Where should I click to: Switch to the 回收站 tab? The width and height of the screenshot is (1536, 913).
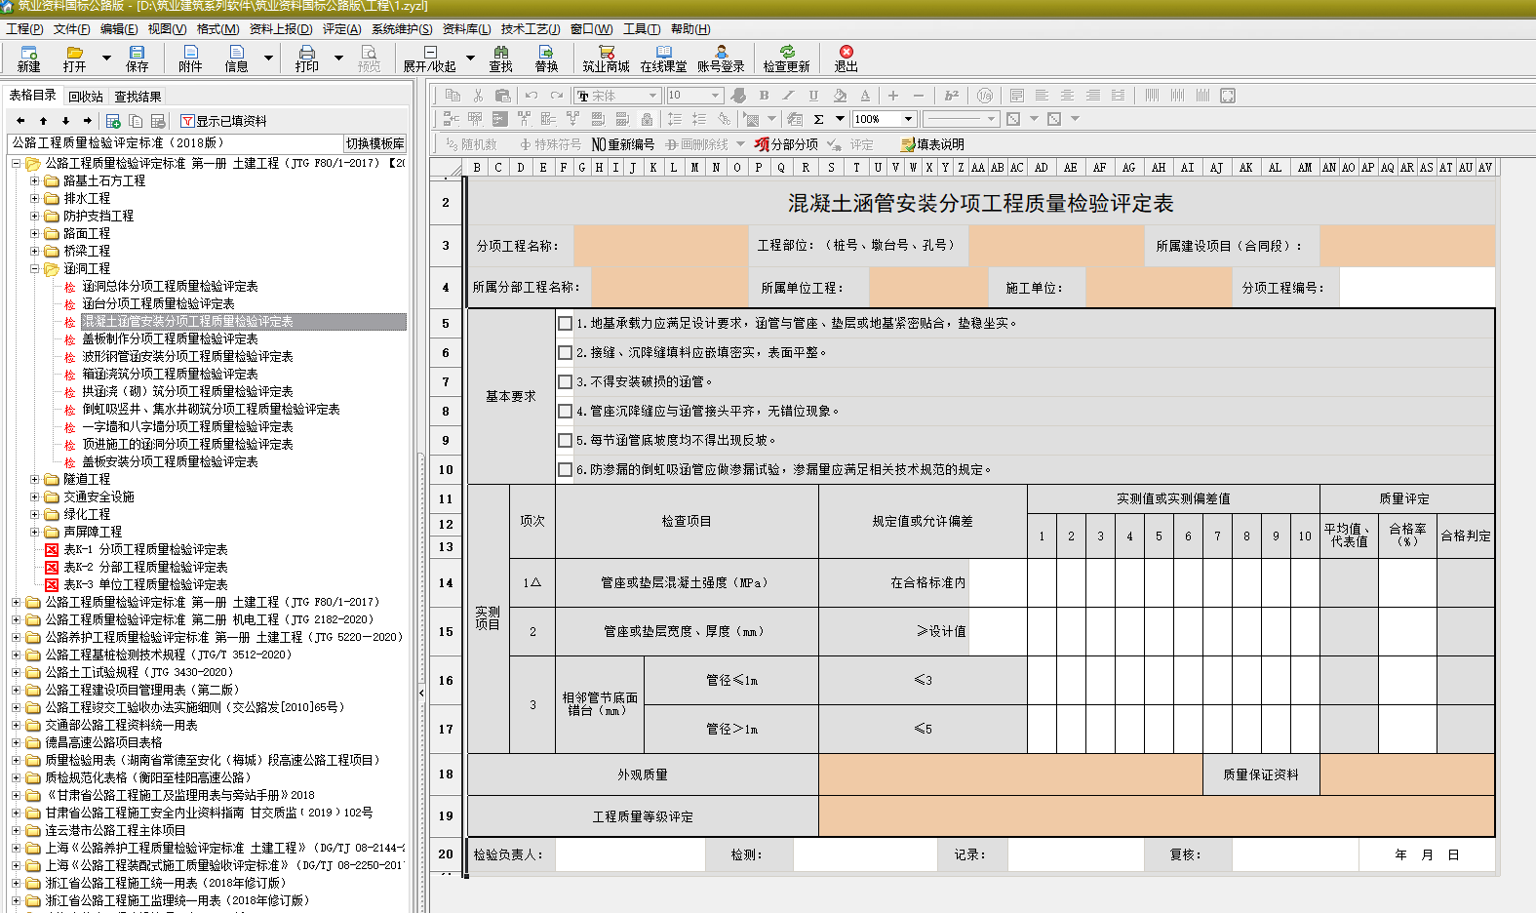coord(86,97)
